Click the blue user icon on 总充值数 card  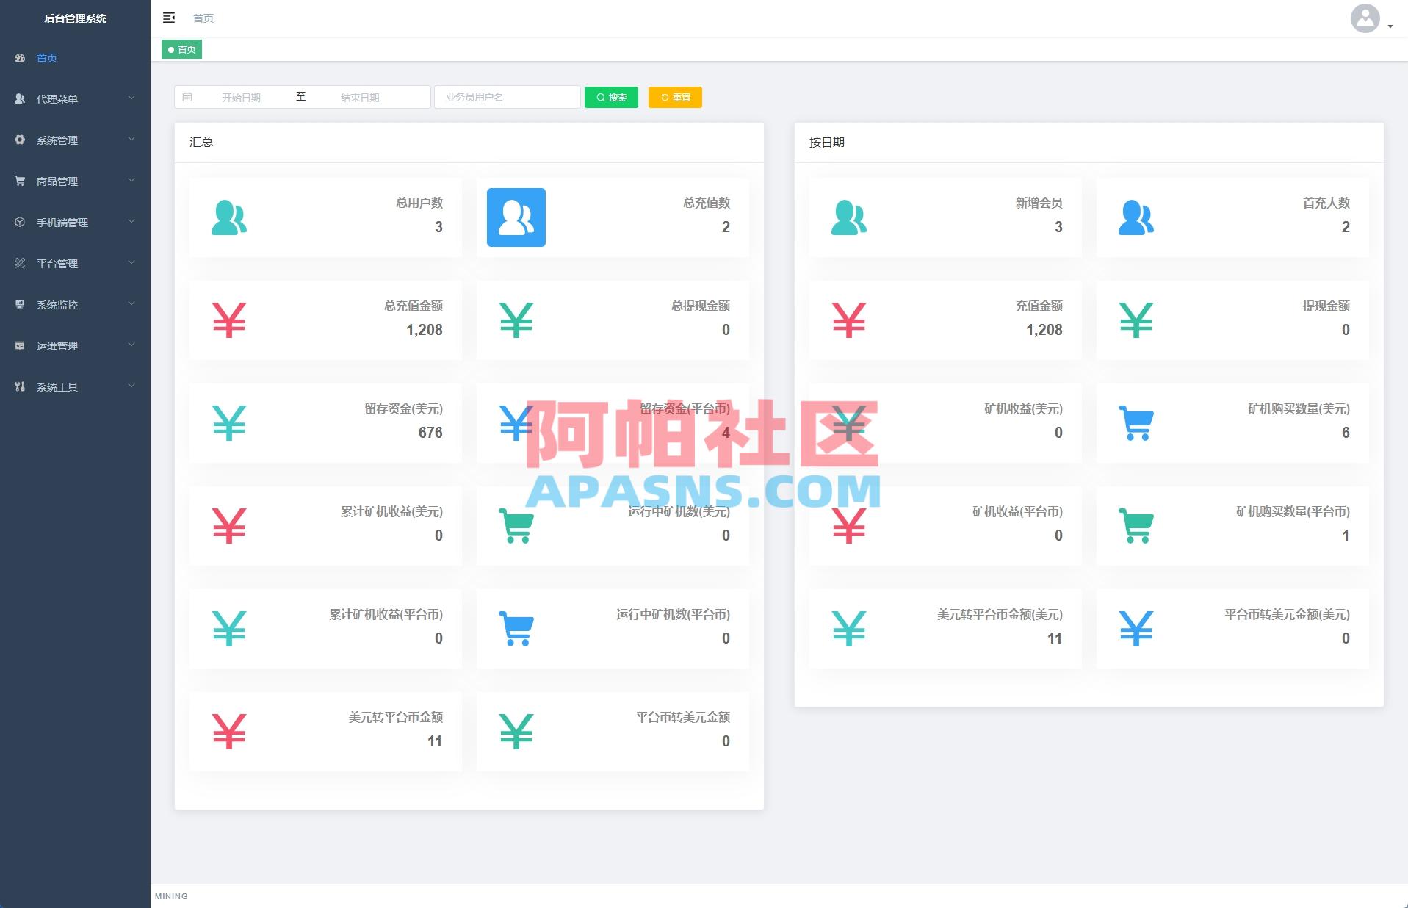pyautogui.click(x=516, y=217)
